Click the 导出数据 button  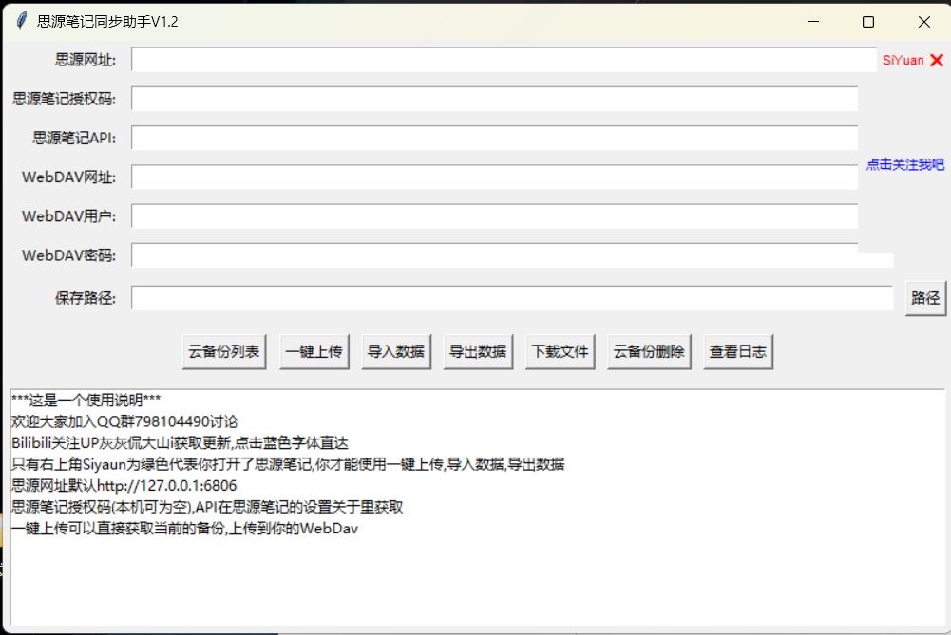coord(478,351)
